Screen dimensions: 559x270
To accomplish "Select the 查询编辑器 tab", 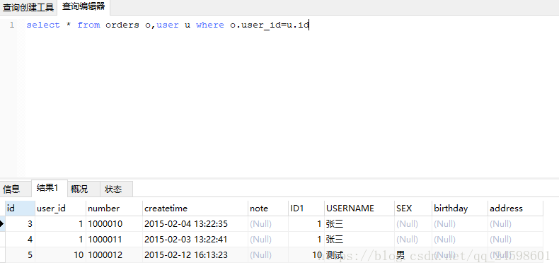I will [x=83, y=7].
